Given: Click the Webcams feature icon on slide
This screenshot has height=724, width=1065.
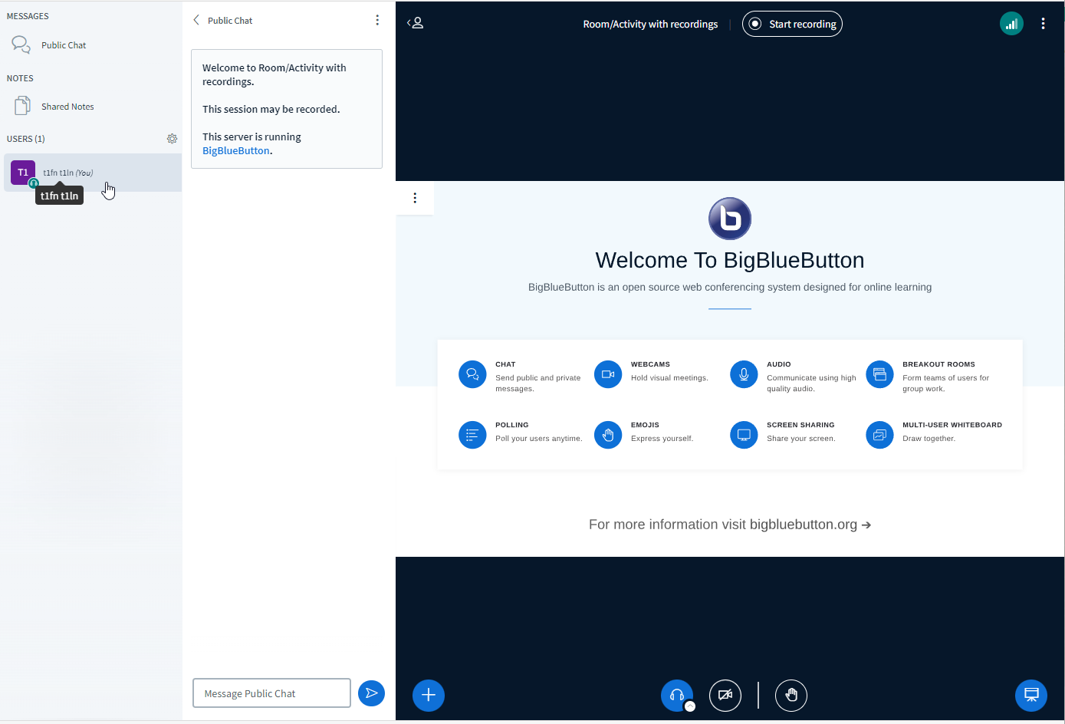Looking at the screenshot, I should [x=608, y=374].
